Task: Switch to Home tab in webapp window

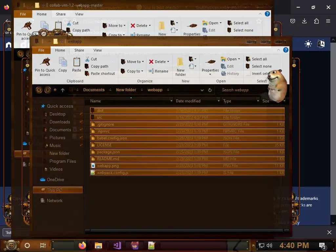Action: tap(60, 50)
